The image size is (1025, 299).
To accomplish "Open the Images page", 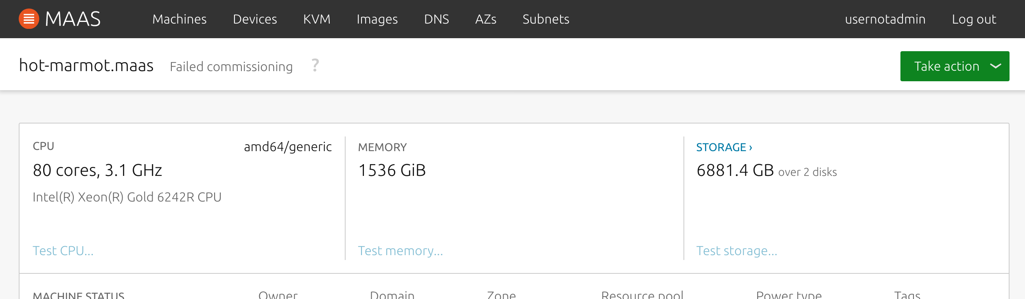I will tap(377, 19).
